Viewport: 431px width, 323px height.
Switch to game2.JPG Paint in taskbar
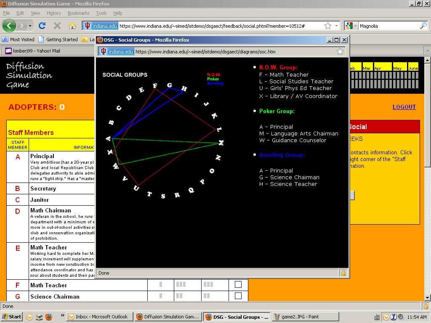pos(305,317)
